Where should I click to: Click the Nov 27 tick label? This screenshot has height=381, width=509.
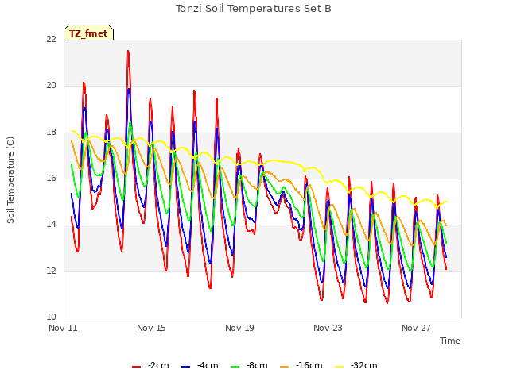(416, 328)
